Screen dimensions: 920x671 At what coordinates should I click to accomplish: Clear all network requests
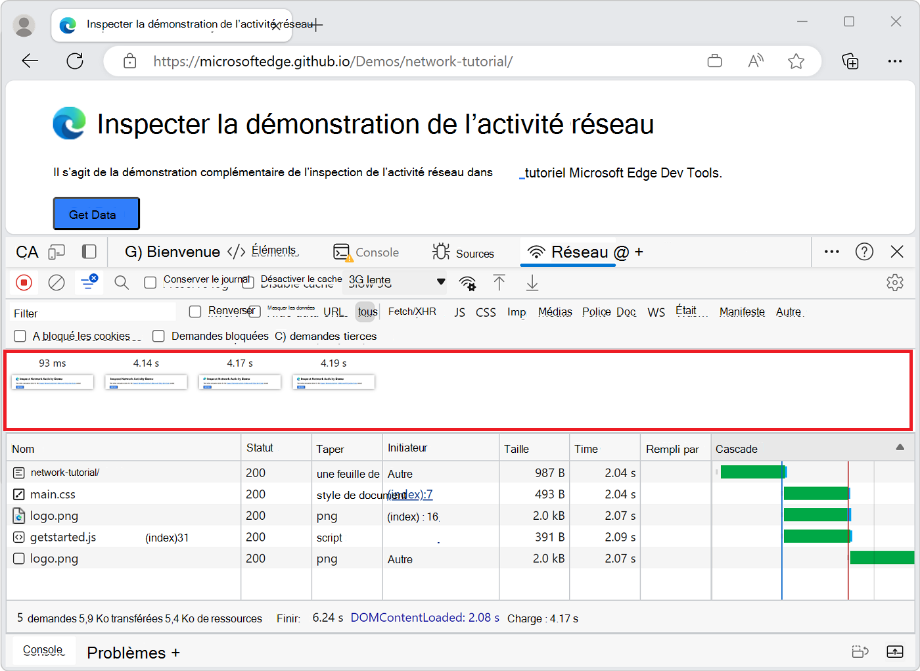57,283
